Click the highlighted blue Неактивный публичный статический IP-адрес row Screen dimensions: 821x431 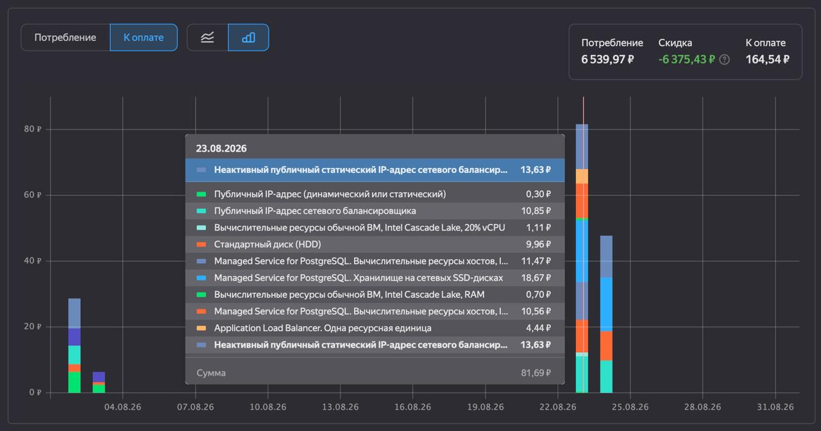pos(375,170)
